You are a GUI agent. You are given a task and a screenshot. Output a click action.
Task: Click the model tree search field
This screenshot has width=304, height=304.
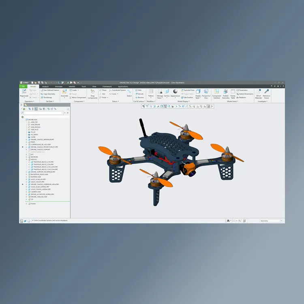(x=43, y=113)
